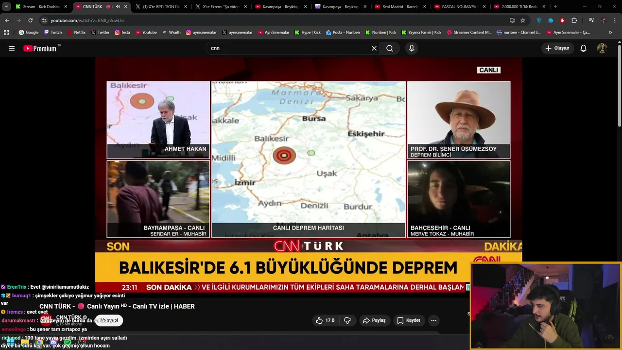622x350 pixels.
Task: Open the Posta - Nuriben bookmark
Action: pyautogui.click(x=343, y=33)
